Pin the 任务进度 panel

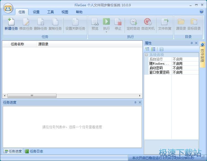coord(135,102)
